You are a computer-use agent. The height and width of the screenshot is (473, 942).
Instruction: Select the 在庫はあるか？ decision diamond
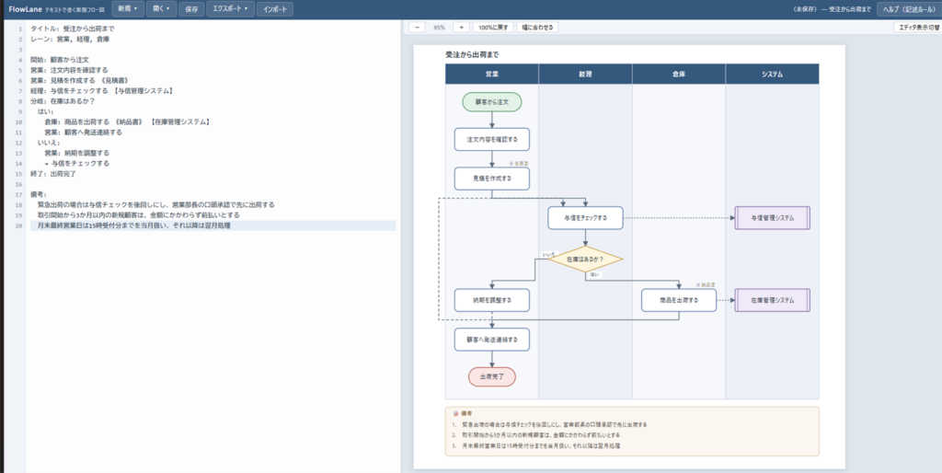(x=585, y=259)
